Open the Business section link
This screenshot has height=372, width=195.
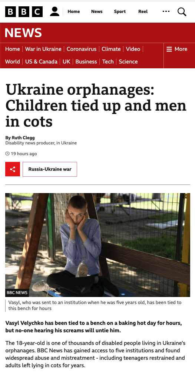pos(86,62)
